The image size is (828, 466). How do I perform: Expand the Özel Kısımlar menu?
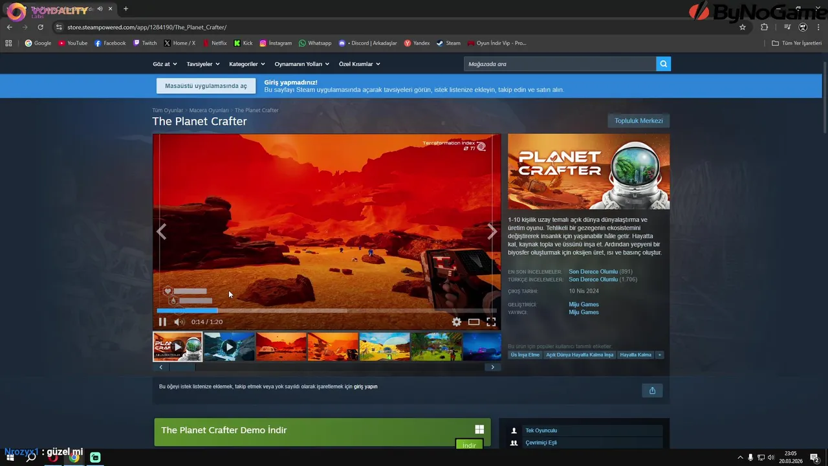pos(360,64)
